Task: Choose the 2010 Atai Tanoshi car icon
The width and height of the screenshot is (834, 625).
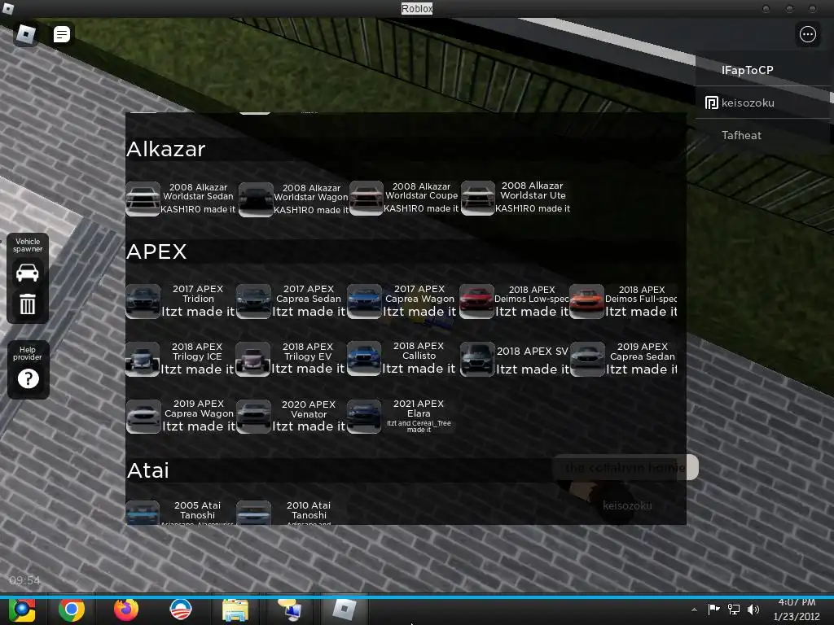Action: (x=253, y=513)
